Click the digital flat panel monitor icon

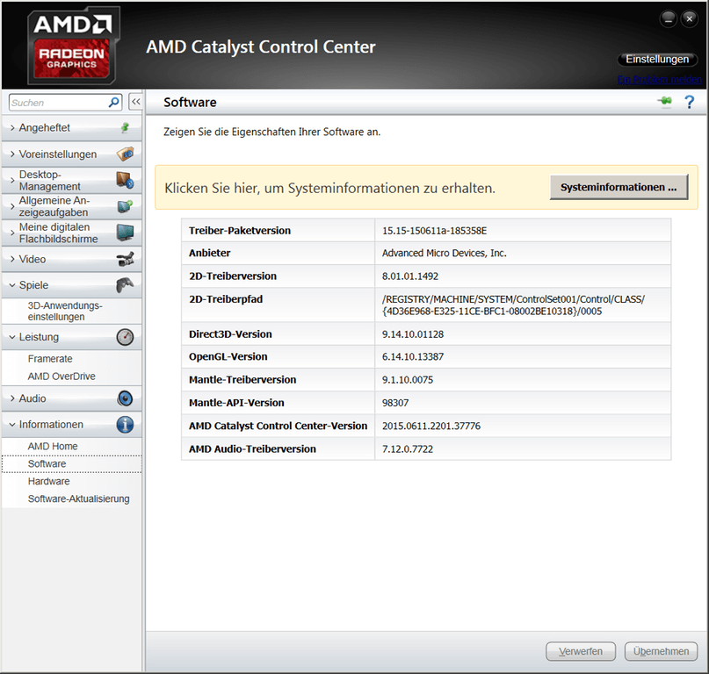tap(126, 233)
